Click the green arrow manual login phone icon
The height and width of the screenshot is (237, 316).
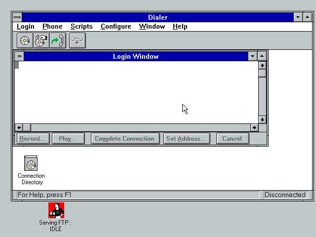(x=58, y=40)
